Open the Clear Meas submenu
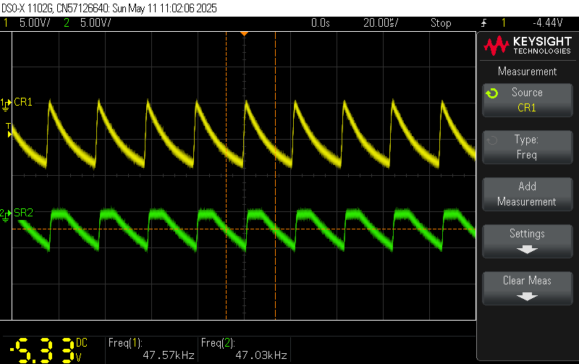The width and height of the screenshot is (579, 364). click(526, 288)
